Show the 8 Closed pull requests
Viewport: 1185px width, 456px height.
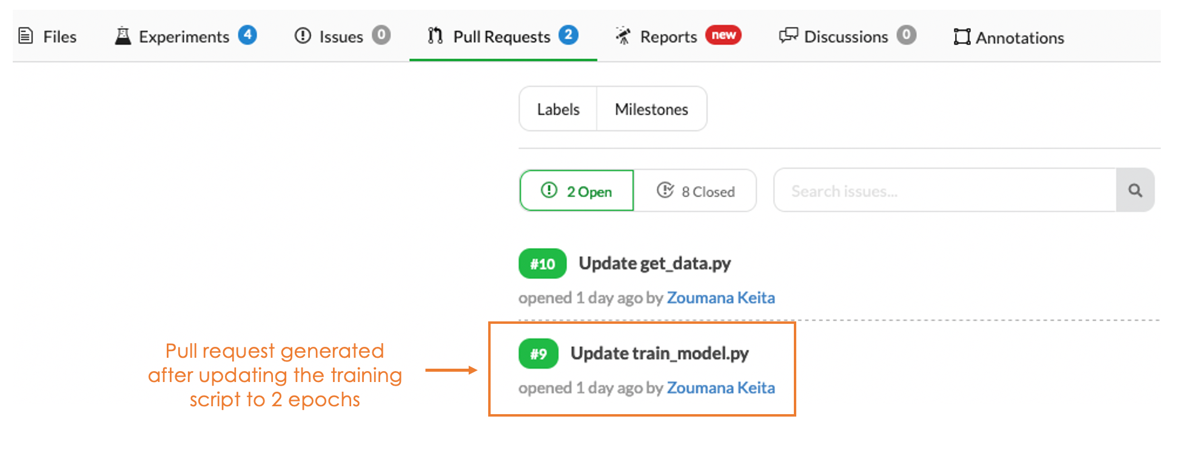(x=696, y=191)
